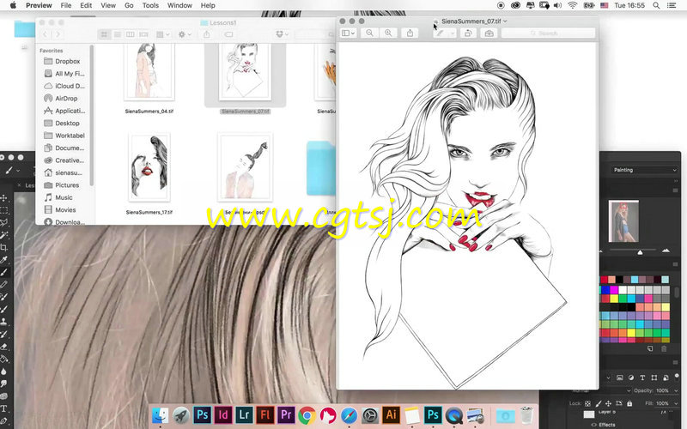Screen dimensions: 687x429
Task: Toggle adjustment layer filter in Layers panel
Action: pyautogui.click(x=631, y=378)
